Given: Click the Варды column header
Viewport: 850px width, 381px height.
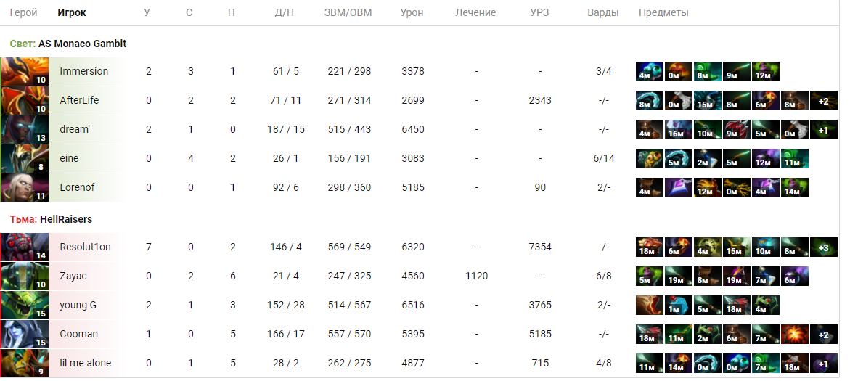Looking at the screenshot, I should pyautogui.click(x=602, y=12).
